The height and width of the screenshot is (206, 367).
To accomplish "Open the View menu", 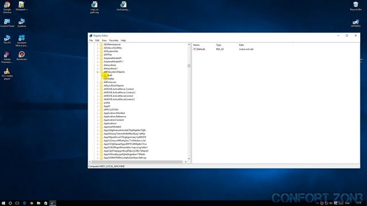I will pyautogui.click(x=104, y=41).
